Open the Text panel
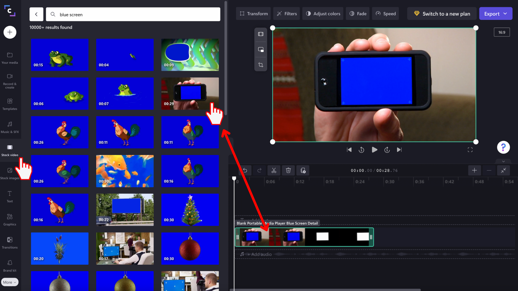The width and height of the screenshot is (518, 291). [9, 196]
